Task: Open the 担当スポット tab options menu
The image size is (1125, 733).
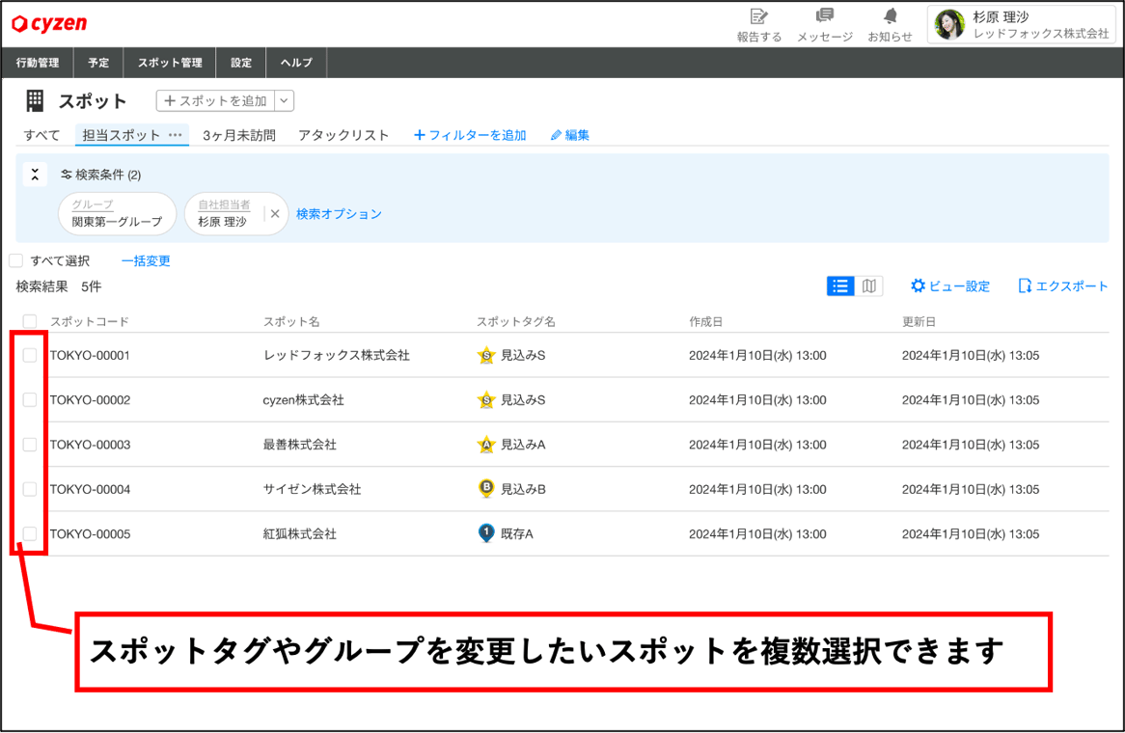Action: pyautogui.click(x=173, y=135)
